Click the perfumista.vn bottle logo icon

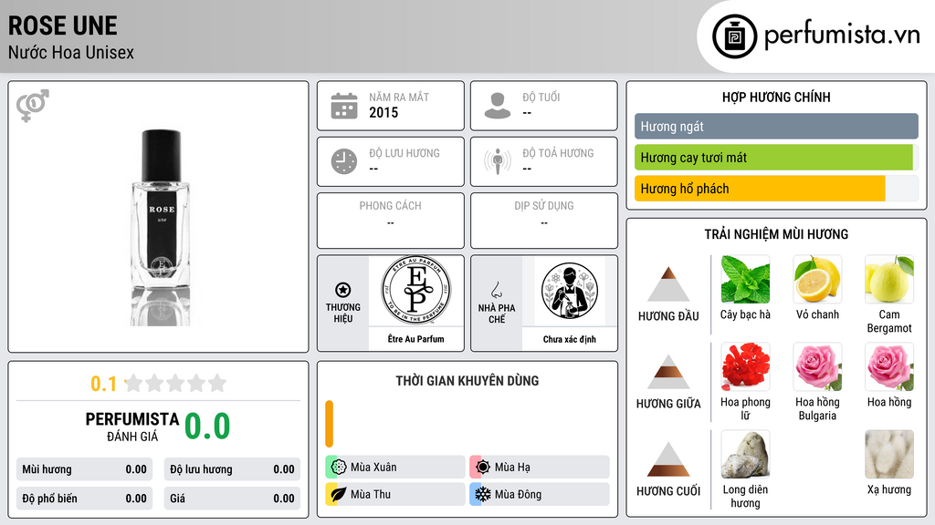(x=735, y=36)
